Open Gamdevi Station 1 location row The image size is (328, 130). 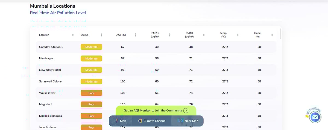click(51, 47)
